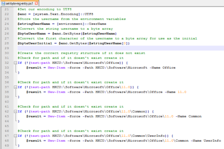This screenshot has height=149, width=224.
Task: Select the set-byte-reg-entry.ps1 tab title
Action: tap(20, 3)
